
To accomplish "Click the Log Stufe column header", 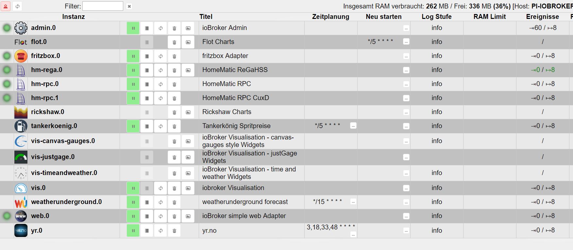I will coord(436,17).
